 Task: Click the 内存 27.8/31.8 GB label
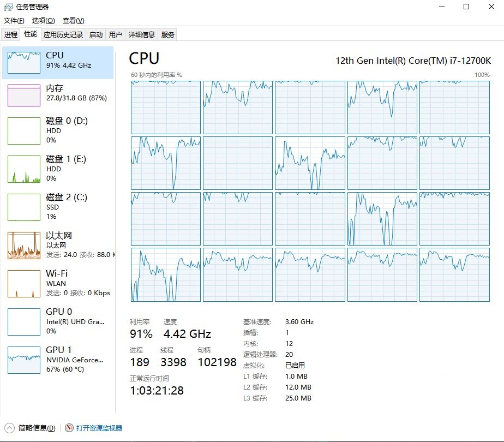(76, 98)
